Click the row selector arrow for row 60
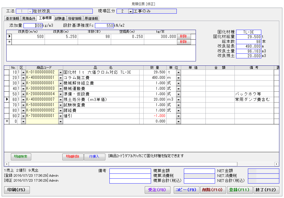Viewport: 284px width, 198px height. tap(7, 100)
